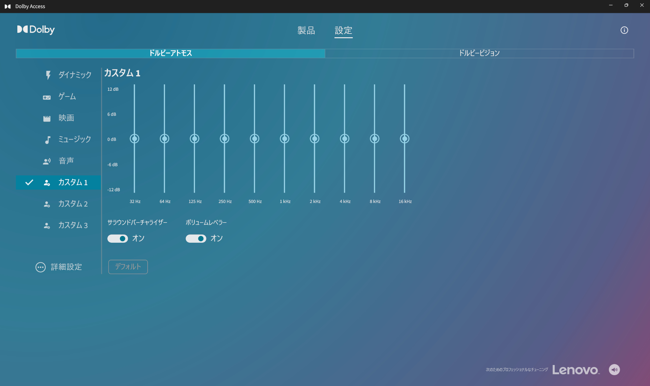Open the ゲーム audio preset

67,96
